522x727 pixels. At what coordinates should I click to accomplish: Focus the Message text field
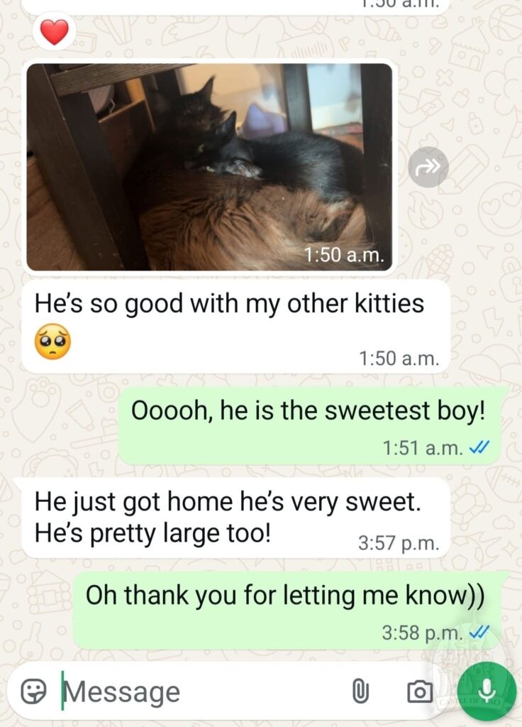click(204, 692)
